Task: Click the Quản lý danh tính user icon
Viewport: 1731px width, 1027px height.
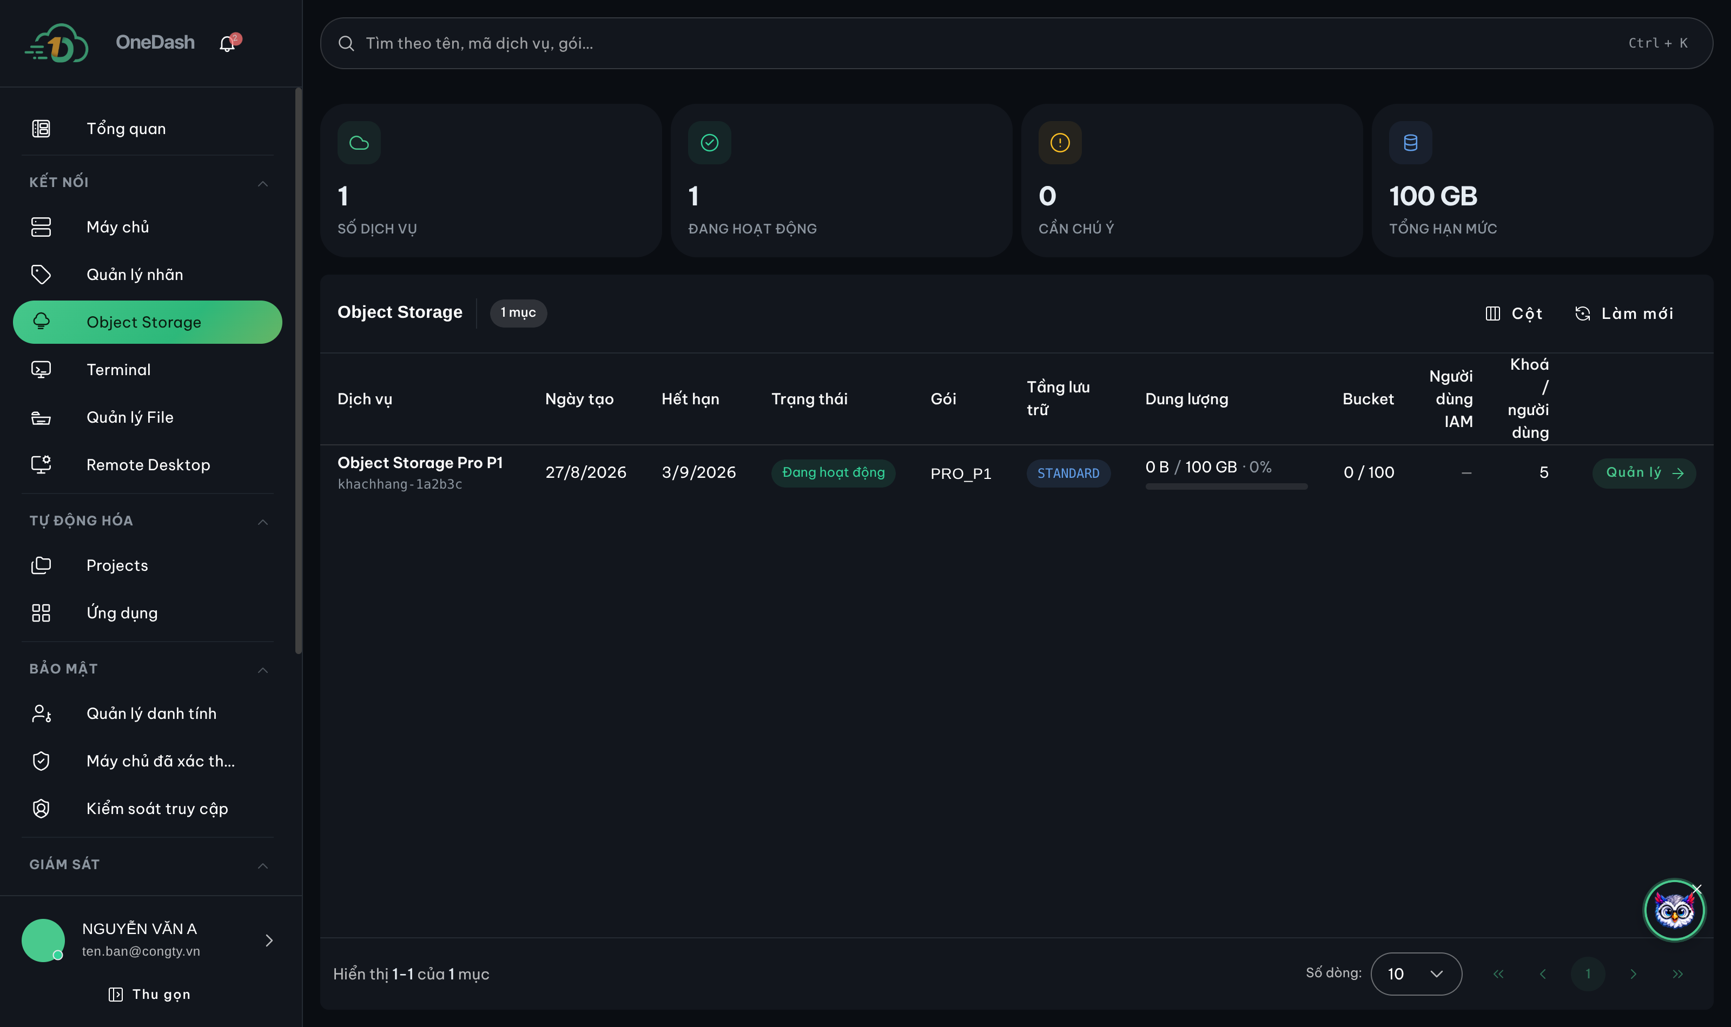Action: tap(41, 713)
